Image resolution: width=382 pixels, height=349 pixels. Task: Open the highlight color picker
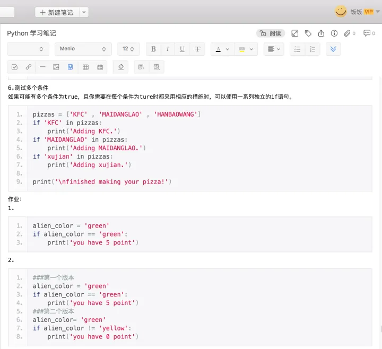click(246, 49)
